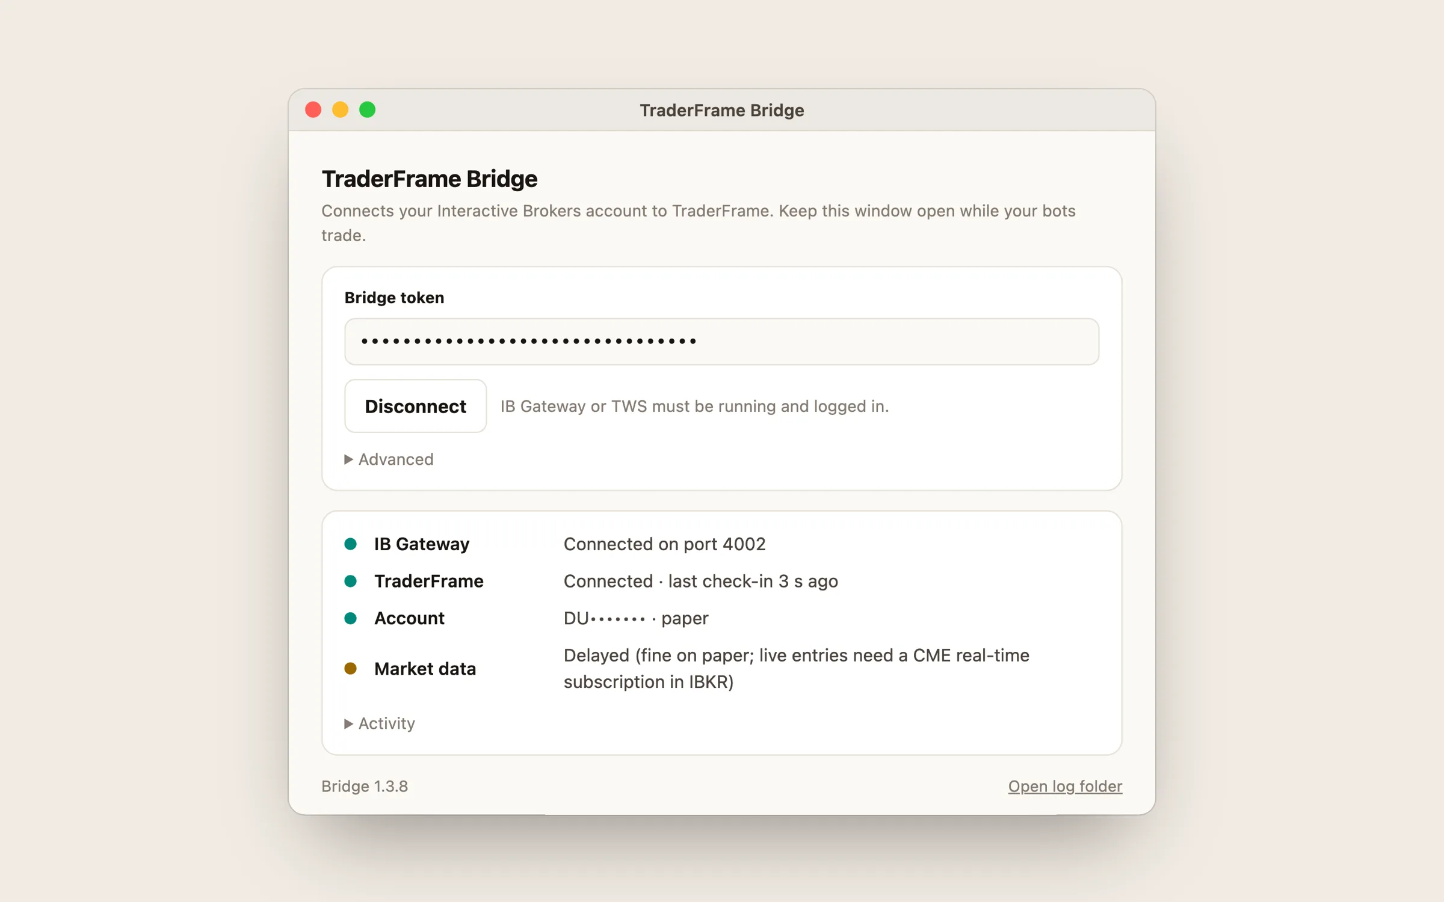Click the IB Gateway or TWS hint text

click(x=694, y=407)
